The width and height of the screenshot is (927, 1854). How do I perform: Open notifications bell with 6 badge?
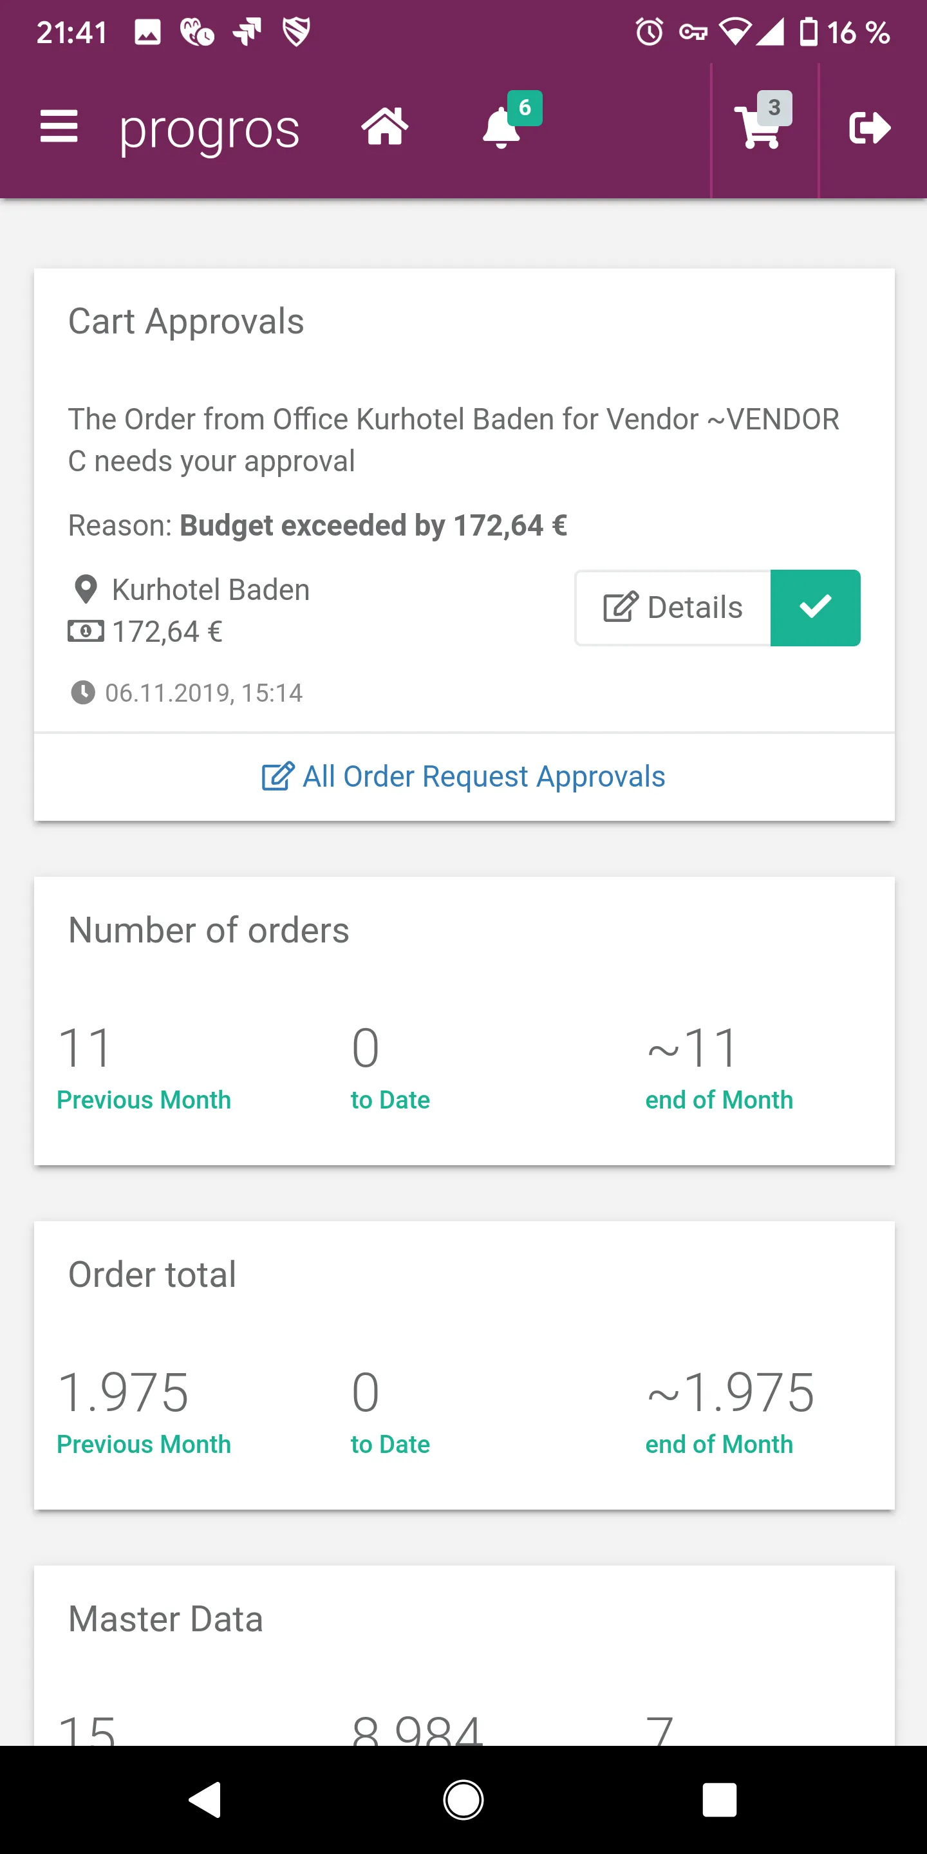click(x=511, y=120)
